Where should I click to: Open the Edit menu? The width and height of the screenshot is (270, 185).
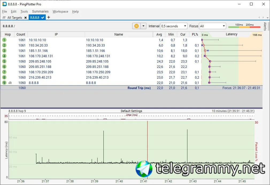coord(13,11)
